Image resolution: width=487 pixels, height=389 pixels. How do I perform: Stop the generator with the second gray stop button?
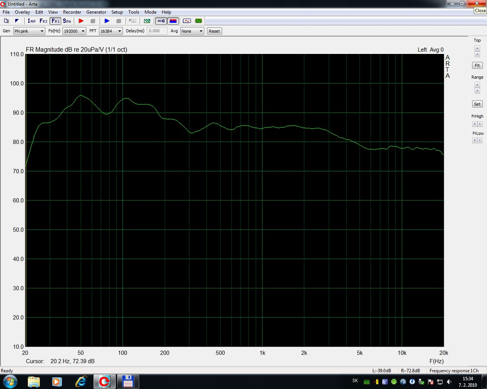(118, 21)
